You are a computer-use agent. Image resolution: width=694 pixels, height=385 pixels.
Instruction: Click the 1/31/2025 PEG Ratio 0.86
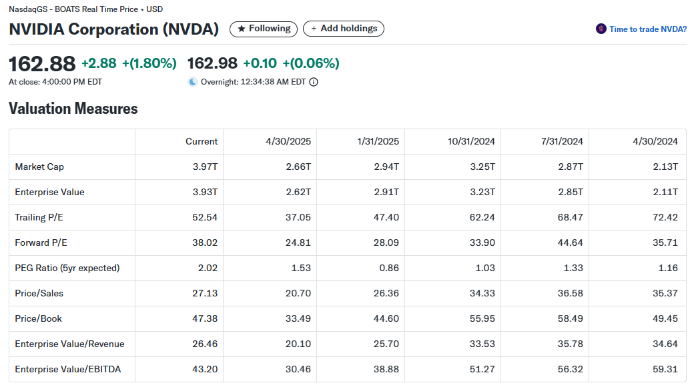click(x=389, y=268)
